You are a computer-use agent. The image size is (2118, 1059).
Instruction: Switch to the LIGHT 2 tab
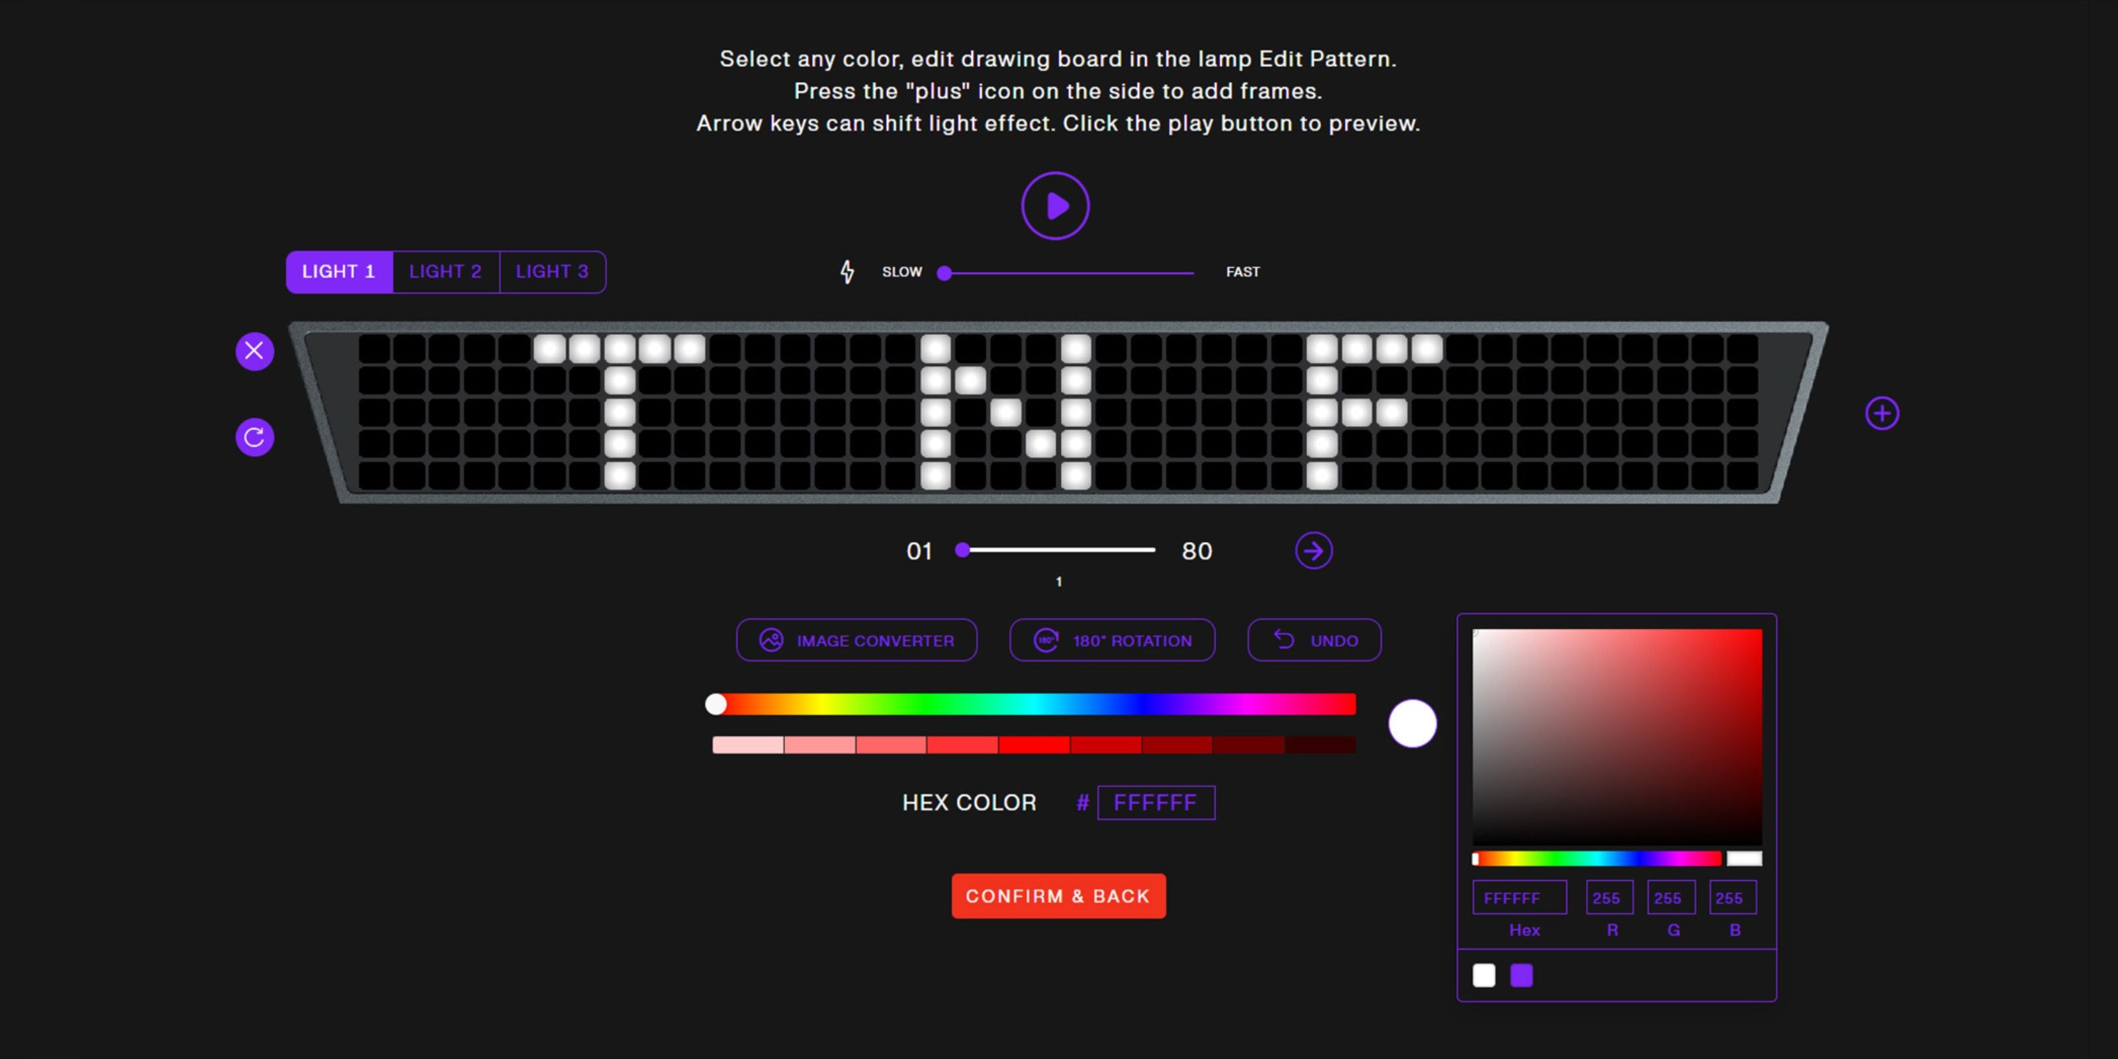(445, 271)
